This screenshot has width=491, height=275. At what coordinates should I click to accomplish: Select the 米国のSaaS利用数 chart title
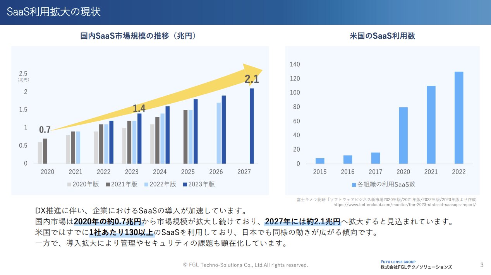382,36
